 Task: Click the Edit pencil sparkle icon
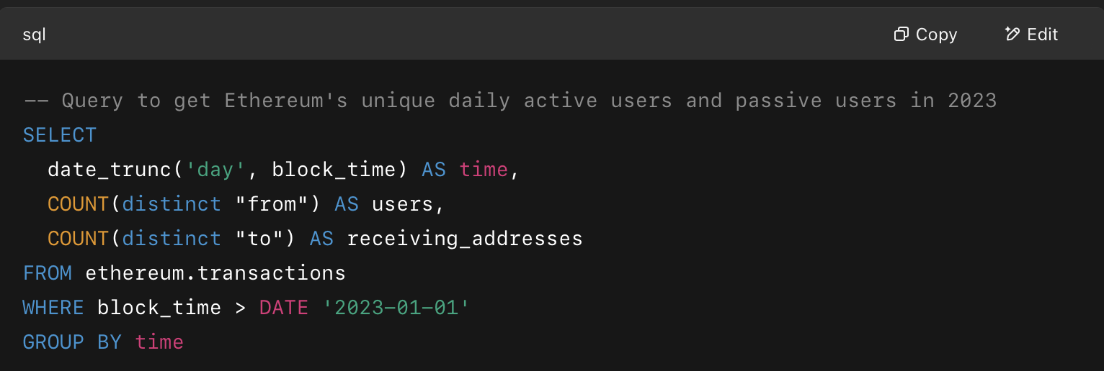[x=1012, y=35]
